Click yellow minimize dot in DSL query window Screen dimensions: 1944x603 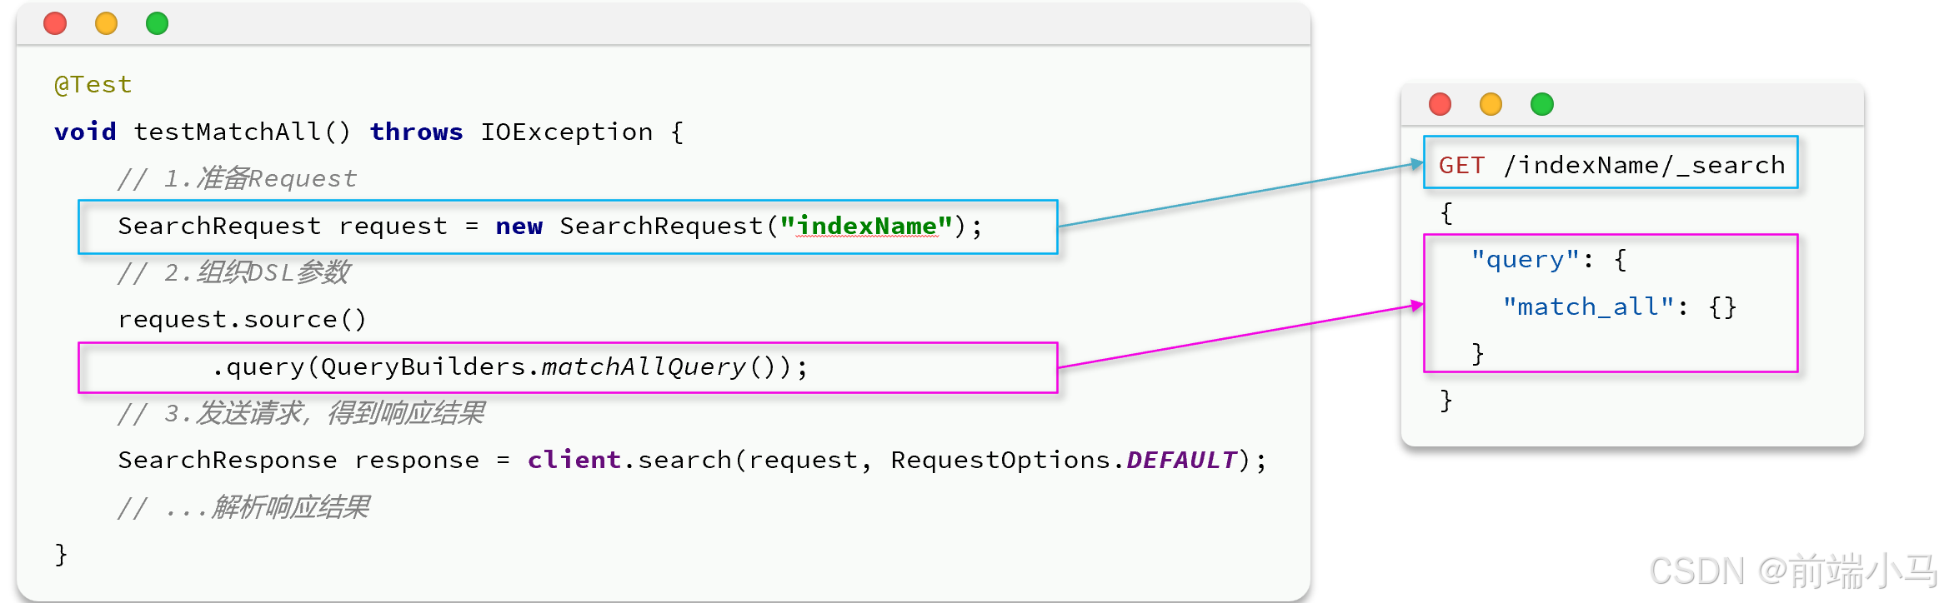[1491, 104]
